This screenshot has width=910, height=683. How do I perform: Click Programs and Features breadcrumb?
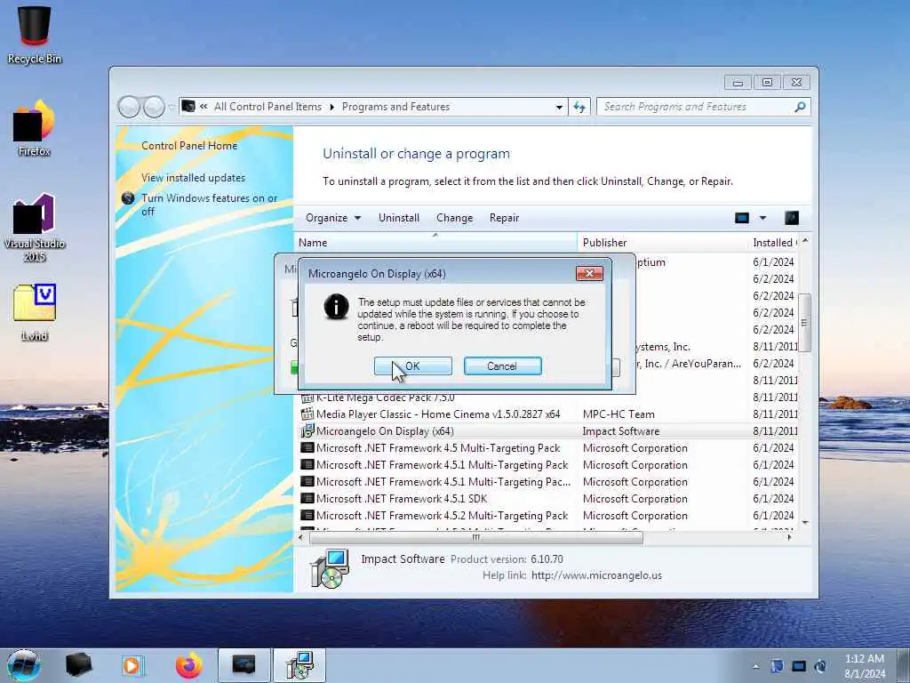(395, 107)
